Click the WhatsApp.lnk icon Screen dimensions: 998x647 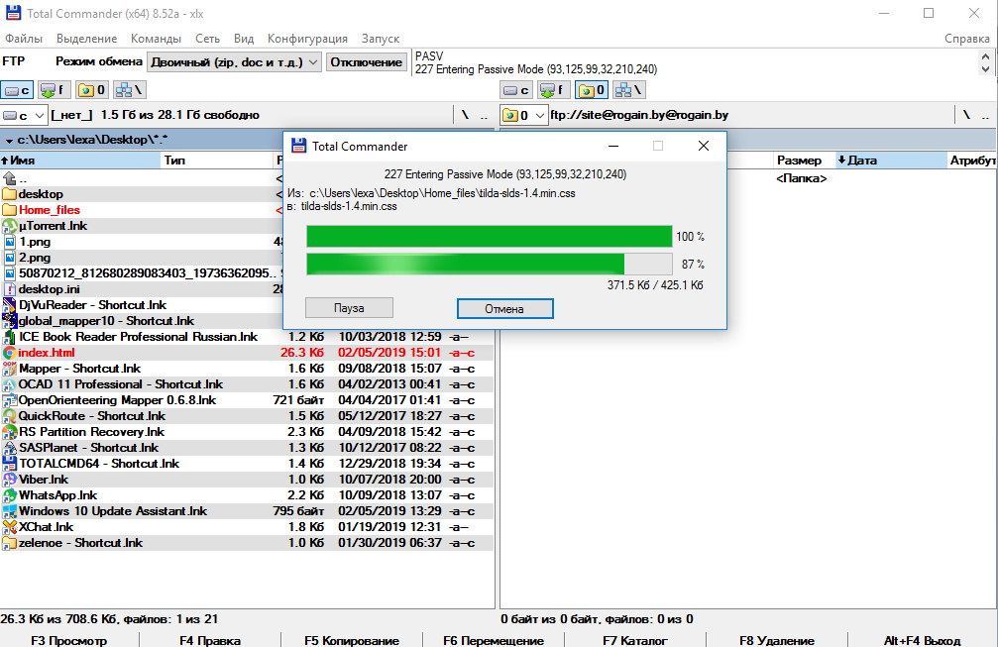[10, 495]
